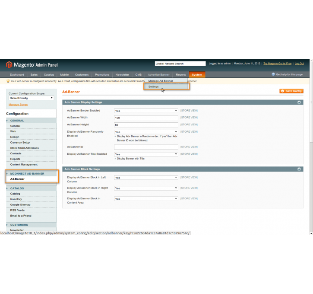This screenshot has height=294, width=313.
Task: Open the System menu
Action: [x=197, y=74]
